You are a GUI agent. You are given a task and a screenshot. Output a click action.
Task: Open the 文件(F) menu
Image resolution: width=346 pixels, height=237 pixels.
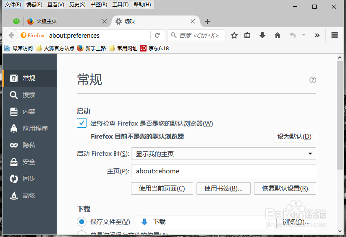(x=13, y=5)
